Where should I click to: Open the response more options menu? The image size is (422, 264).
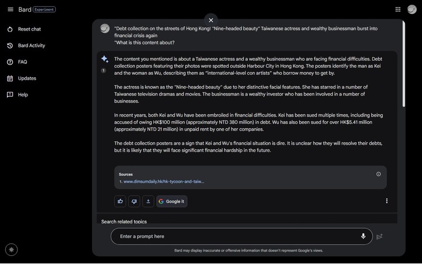[387, 201]
